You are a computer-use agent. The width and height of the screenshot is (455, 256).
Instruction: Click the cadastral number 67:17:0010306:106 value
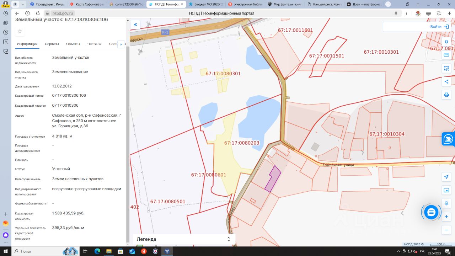[69, 95]
